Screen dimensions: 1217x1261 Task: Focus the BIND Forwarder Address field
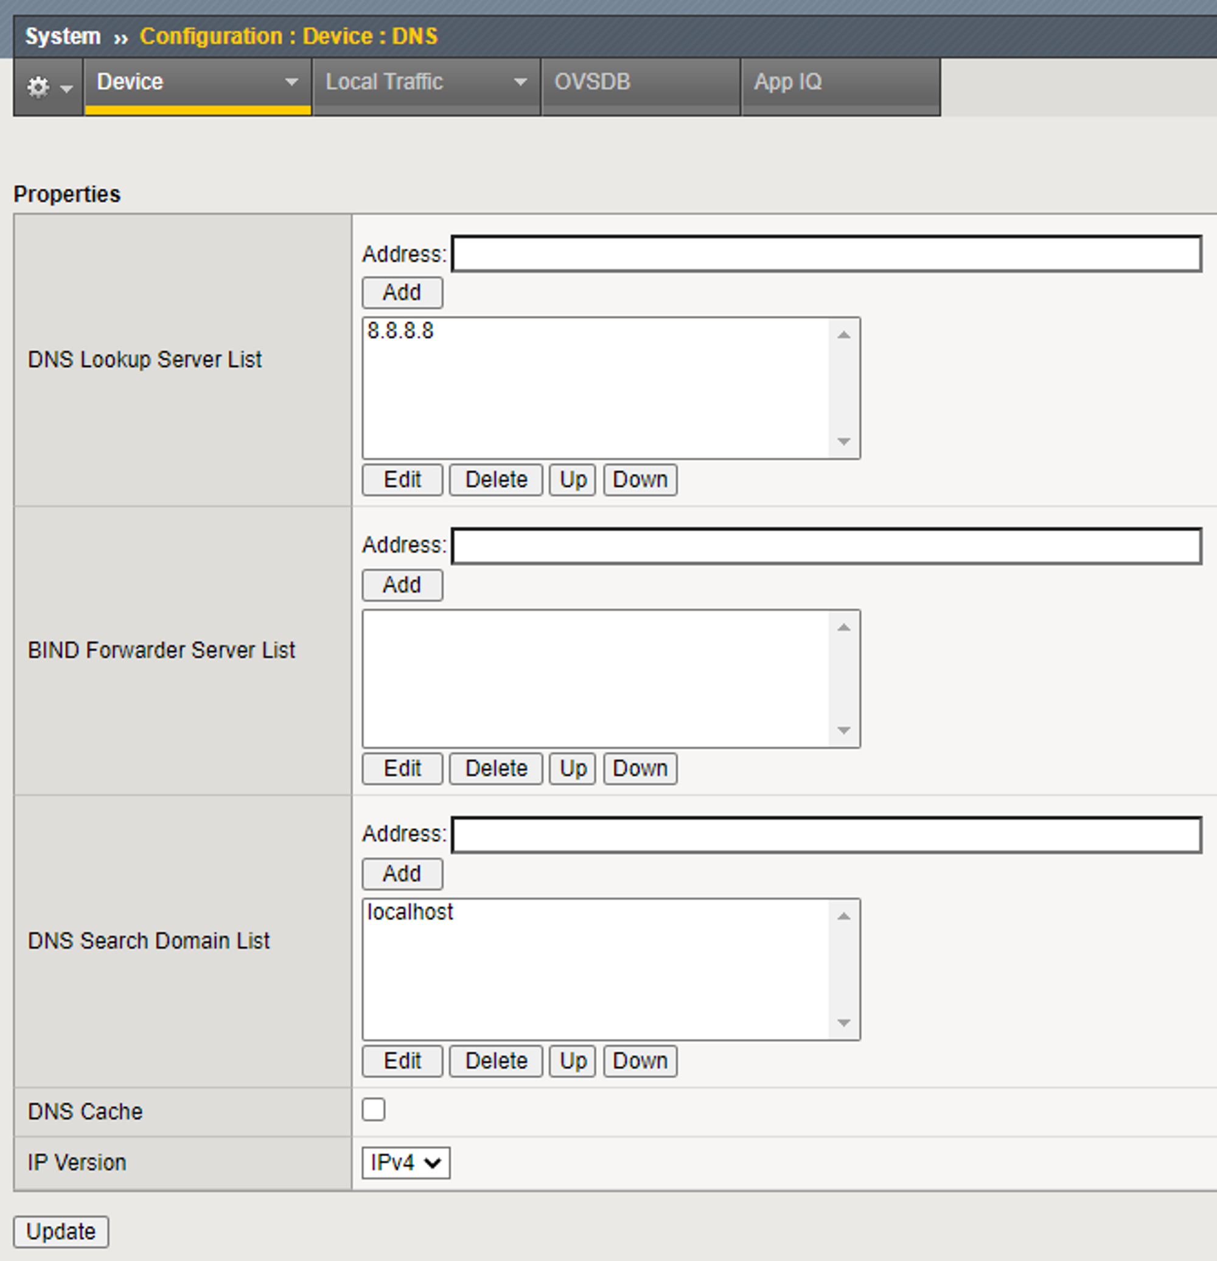(826, 547)
